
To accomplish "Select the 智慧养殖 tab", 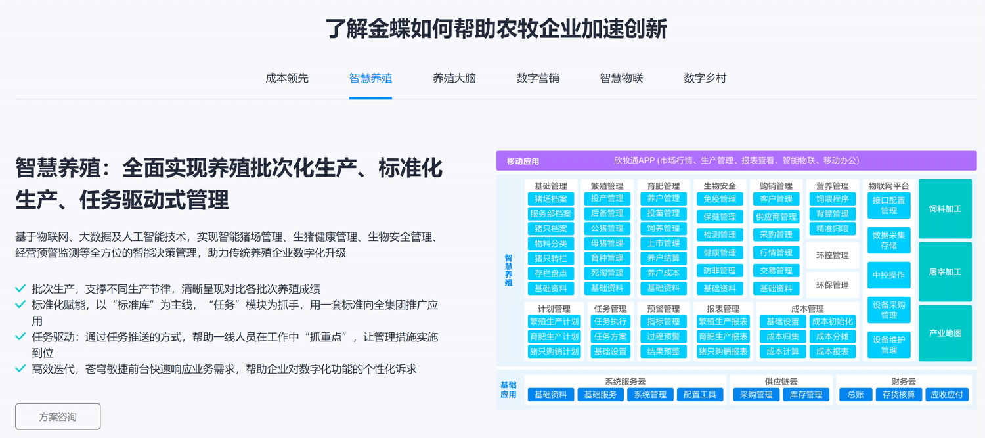I will click(x=370, y=78).
